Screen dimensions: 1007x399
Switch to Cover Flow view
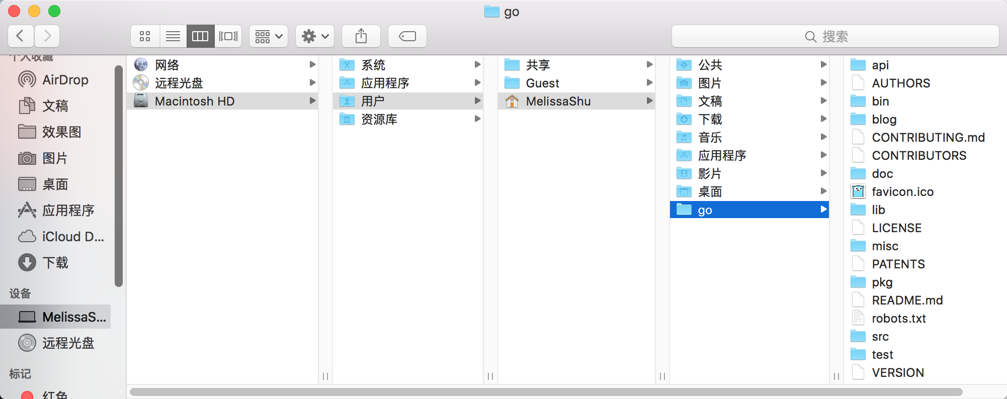[228, 36]
